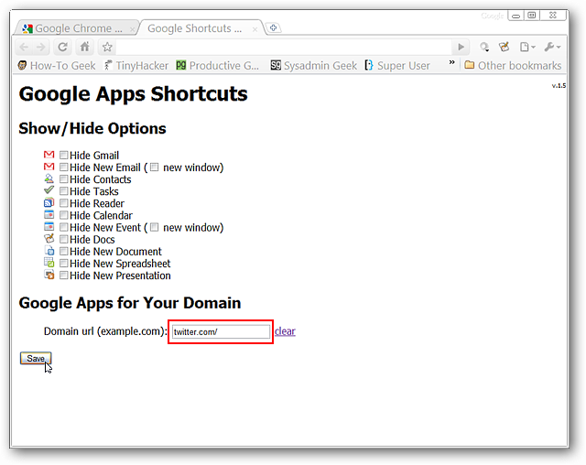Click the browser Forward arrow
Image resolution: width=586 pixels, height=465 pixels.
coord(40,47)
